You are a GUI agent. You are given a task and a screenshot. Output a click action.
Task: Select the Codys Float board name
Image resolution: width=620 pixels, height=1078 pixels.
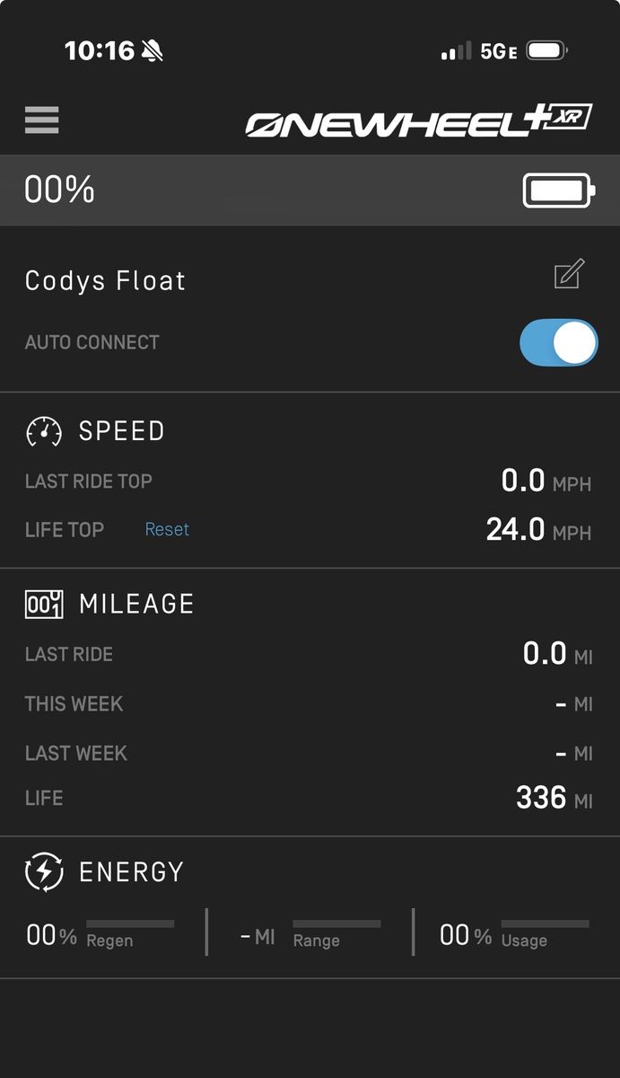pos(106,280)
